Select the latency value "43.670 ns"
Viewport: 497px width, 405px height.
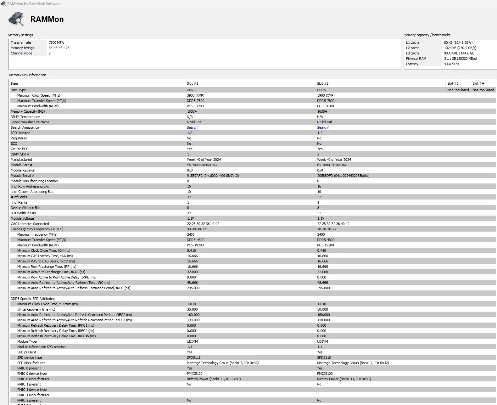pos(452,64)
